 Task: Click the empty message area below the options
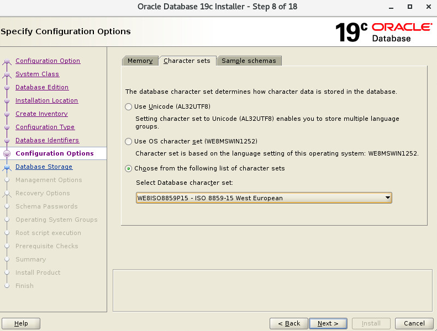tap(272, 290)
